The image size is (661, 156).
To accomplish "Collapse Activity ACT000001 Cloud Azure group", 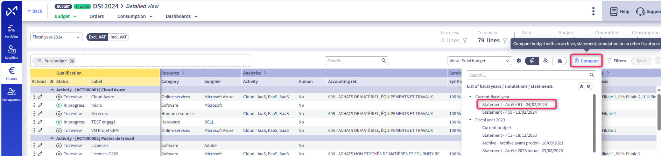I will click(x=52, y=90).
